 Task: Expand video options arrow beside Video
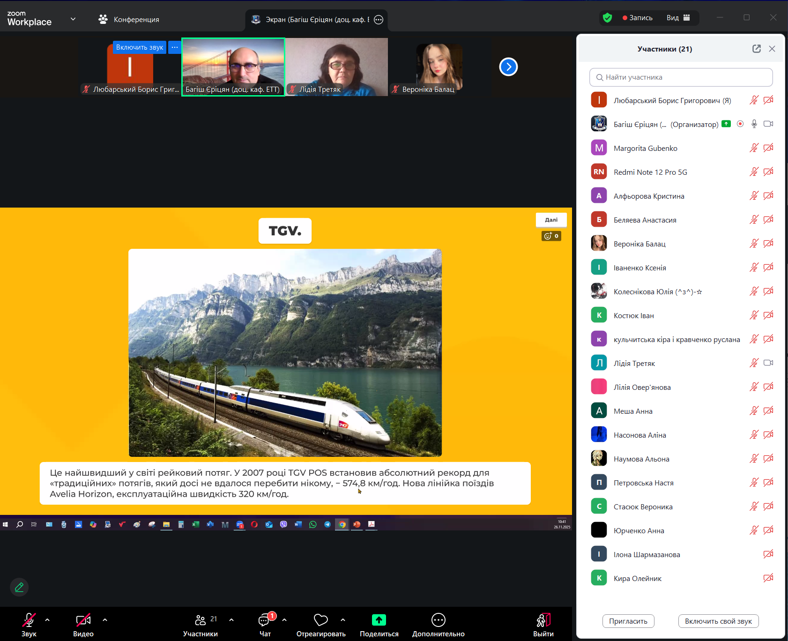pos(105,620)
